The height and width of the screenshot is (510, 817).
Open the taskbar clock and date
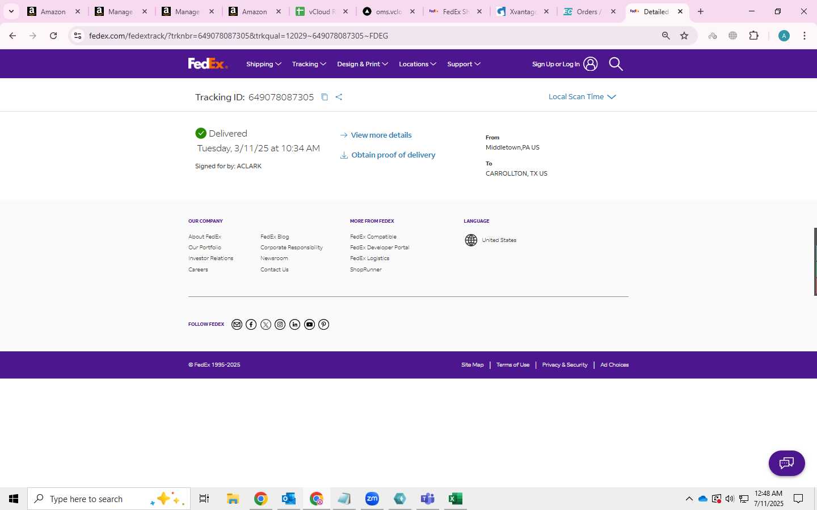[x=768, y=499]
